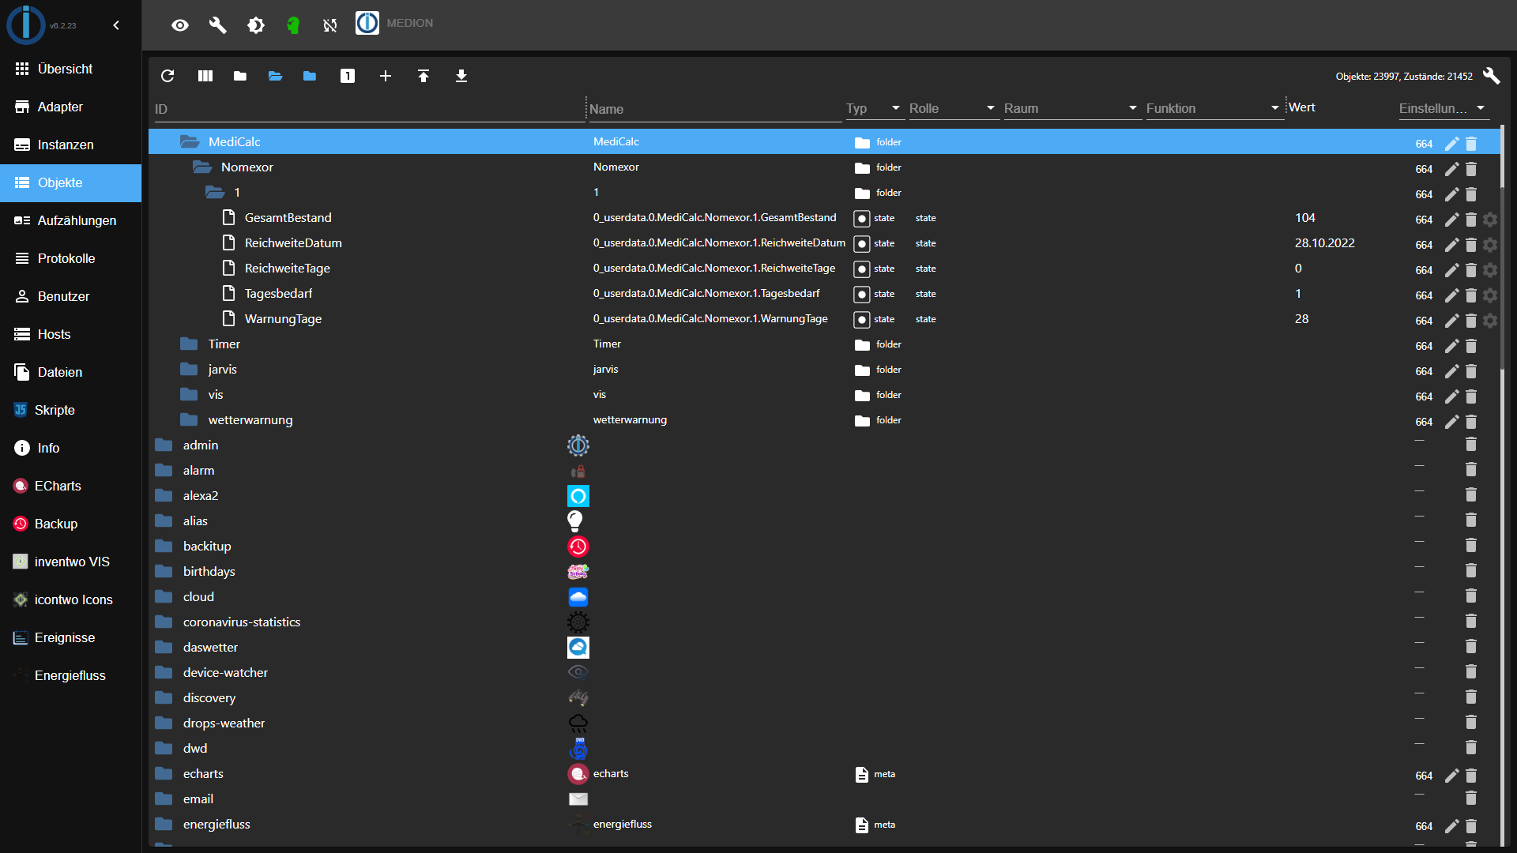Open Energiefluss in the sidebar
Image resolution: width=1517 pixels, height=853 pixels.
coord(71,675)
